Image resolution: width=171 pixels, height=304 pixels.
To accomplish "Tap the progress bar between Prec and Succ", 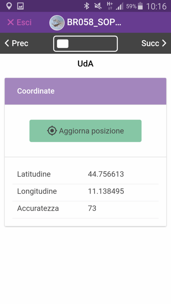I will [85, 44].
